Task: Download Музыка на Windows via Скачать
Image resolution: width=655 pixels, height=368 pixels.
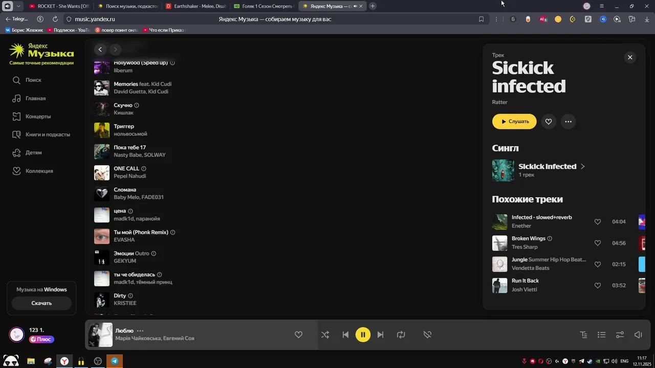Action: click(x=41, y=303)
